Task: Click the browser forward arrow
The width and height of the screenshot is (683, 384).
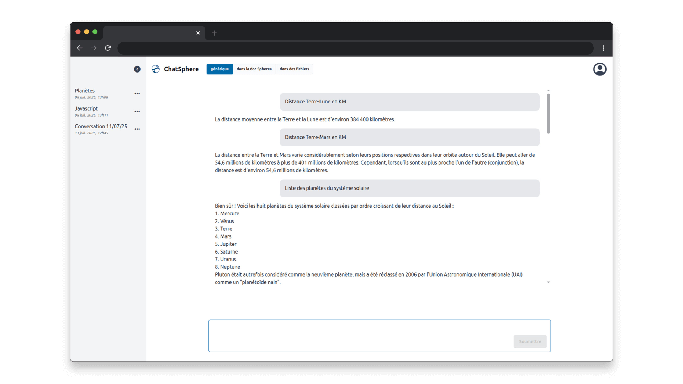Action: (x=94, y=48)
